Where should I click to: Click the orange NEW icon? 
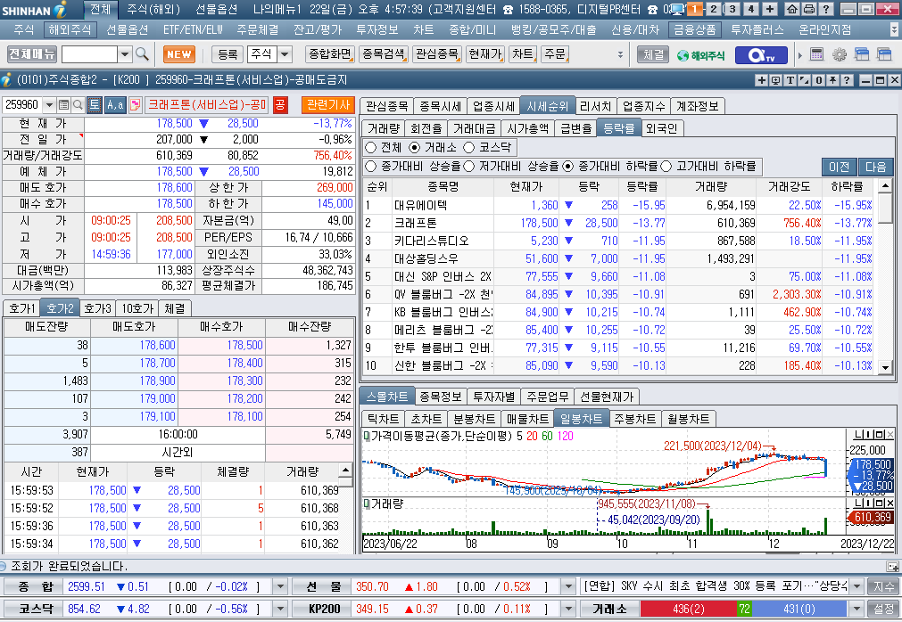point(179,54)
